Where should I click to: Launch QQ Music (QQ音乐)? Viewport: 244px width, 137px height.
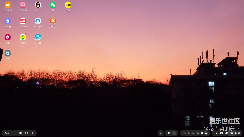pyautogui.click(x=23, y=37)
